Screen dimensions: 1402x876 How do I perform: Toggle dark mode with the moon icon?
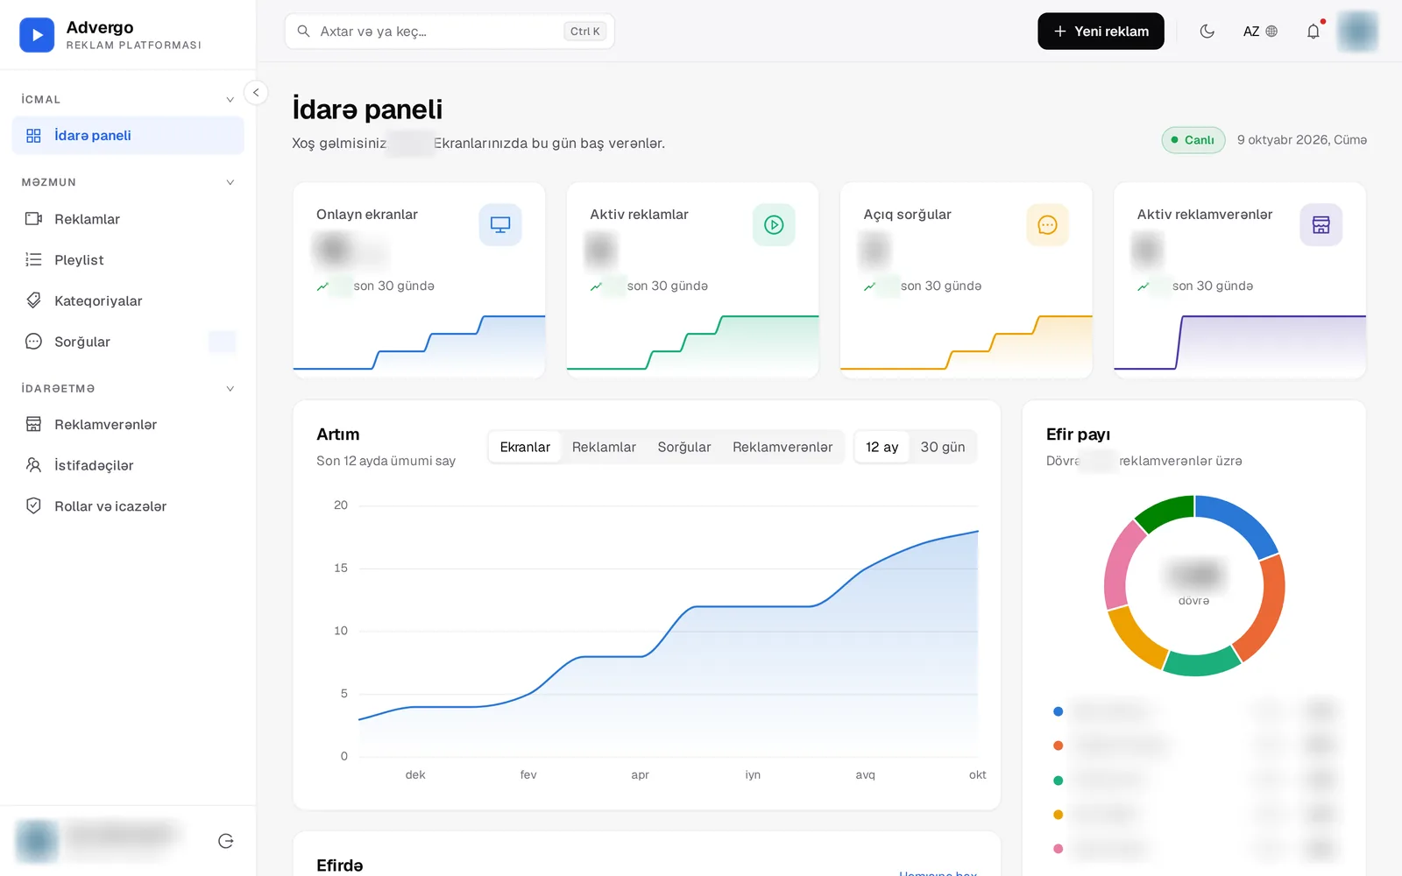1207,32
